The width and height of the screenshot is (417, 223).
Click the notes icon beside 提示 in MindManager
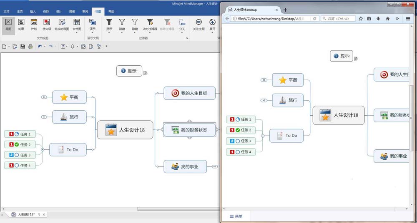tap(145, 73)
